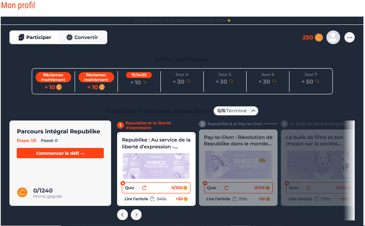365x226 pixels.
Task: Click the Jour 7 +50 coin icon
Action: 317,82
